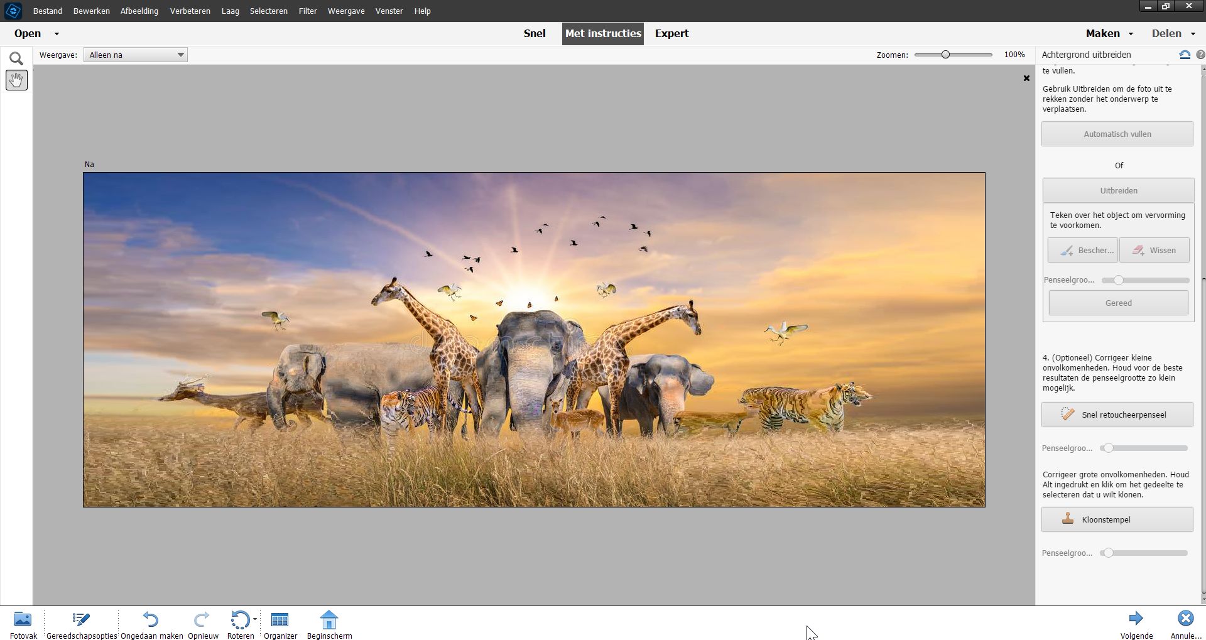Reset the panel with the reset icon
The image size is (1206, 640).
[1185, 55]
